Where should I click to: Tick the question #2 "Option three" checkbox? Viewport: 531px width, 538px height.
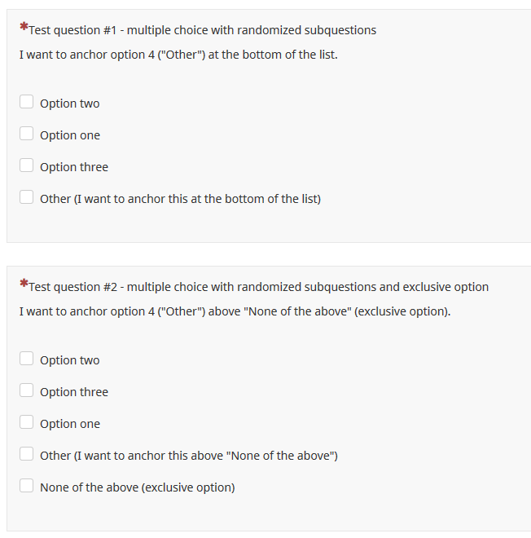point(27,391)
